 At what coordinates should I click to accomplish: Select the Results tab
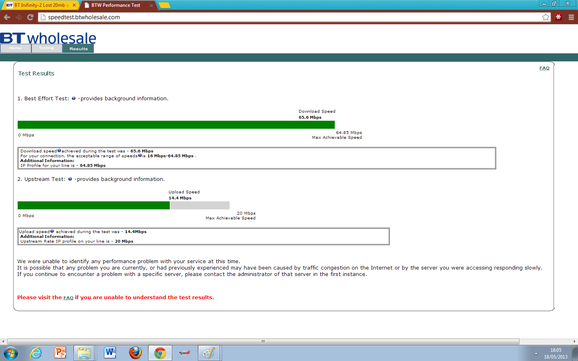tap(78, 49)
